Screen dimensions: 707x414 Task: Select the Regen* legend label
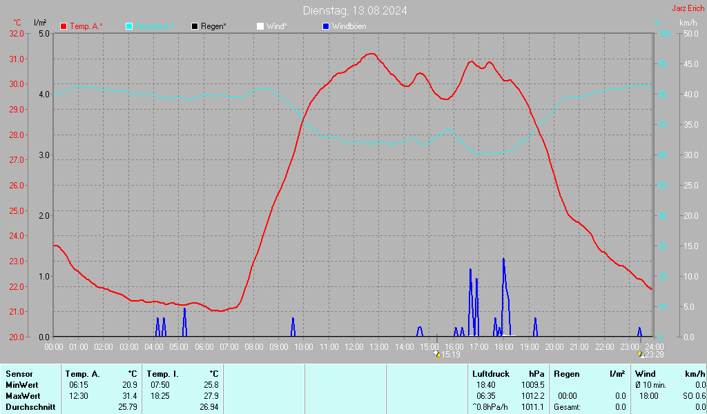(x=213, y=26)
